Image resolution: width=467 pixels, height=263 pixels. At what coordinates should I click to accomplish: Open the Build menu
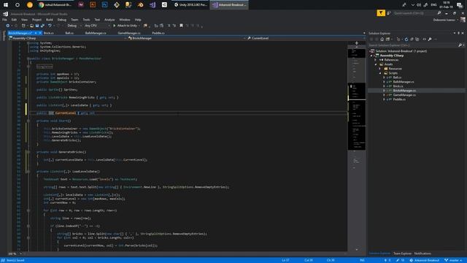pyautogui.click(x=50, y=20)
